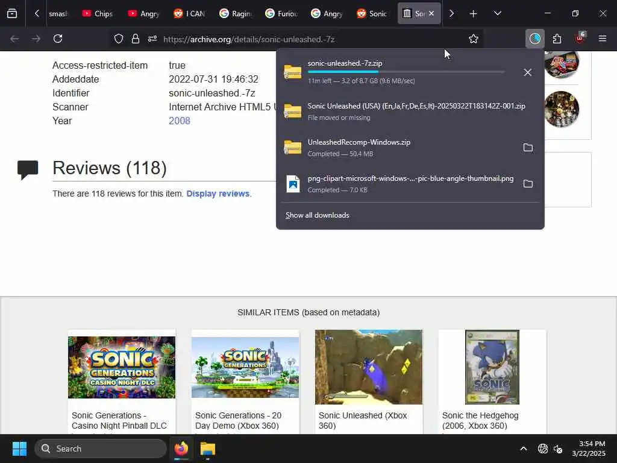The height and width of the screenshot is (463, 617).
Task: Open network status tray icon
Action: pos(543,449)
